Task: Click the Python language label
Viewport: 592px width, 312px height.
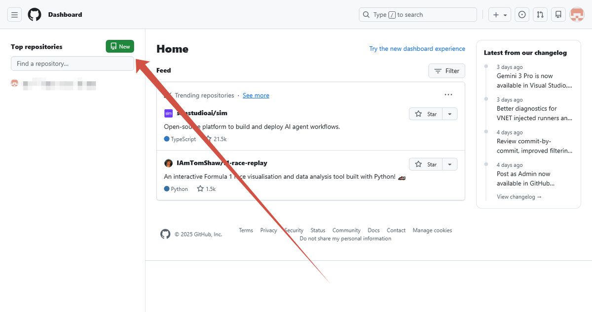Action: [x=176, y=189]
